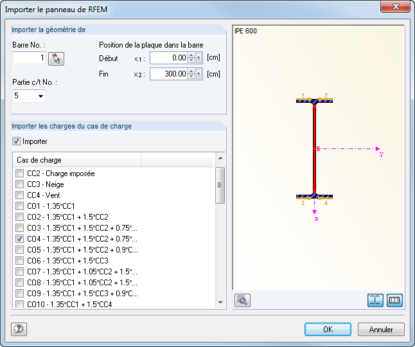This screenshot has width=415, height=347.
Task: Click the scroll down arrow of load case list
Action: coord(220,302)
